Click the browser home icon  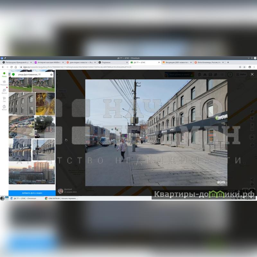click(x=16, y=67)
